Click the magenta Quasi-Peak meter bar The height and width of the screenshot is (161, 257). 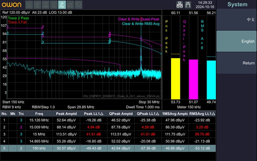193,79
